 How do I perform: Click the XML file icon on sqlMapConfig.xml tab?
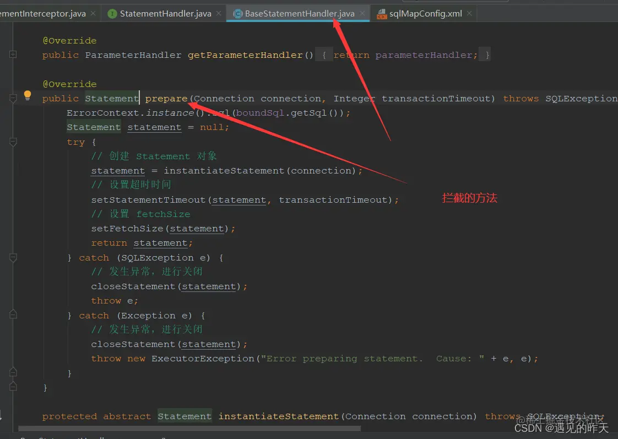pyautogui.click(x=382, y=14)
